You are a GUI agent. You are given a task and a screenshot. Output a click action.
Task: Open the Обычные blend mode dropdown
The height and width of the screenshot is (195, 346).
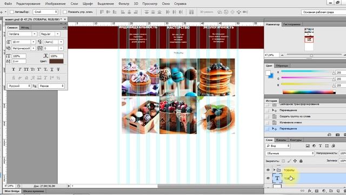point(290,153)
